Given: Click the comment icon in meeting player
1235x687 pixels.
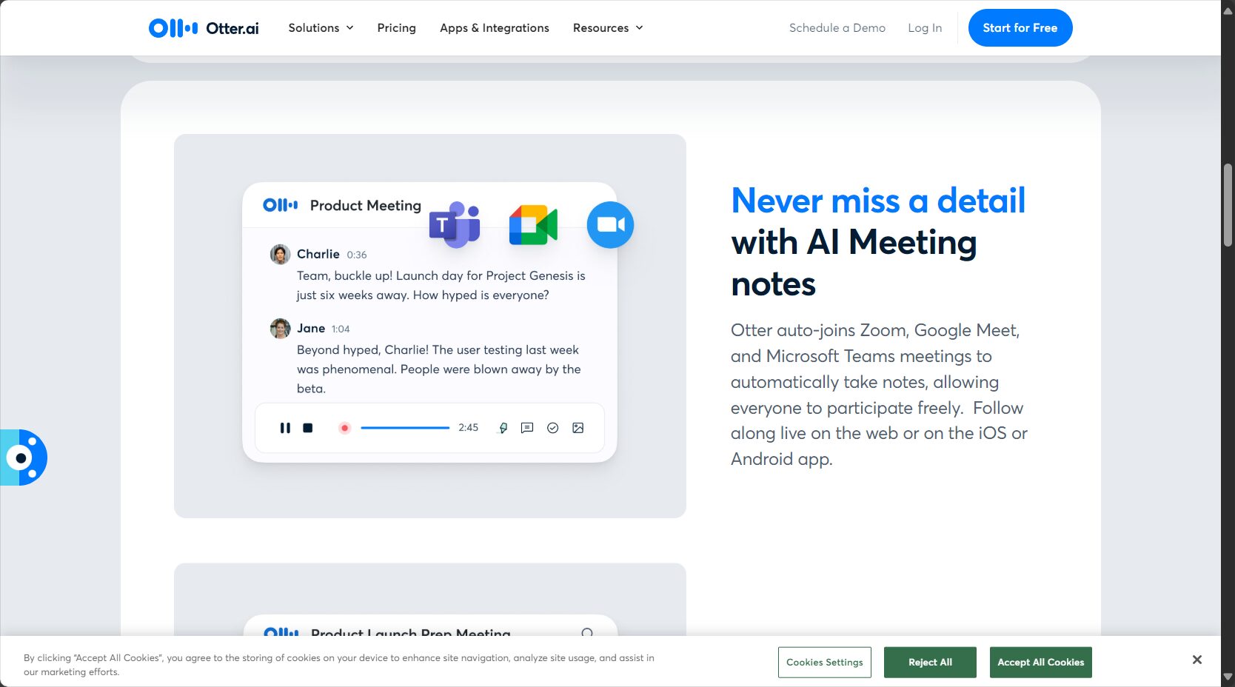Looking at the screenshot, I should pos(527,428).
